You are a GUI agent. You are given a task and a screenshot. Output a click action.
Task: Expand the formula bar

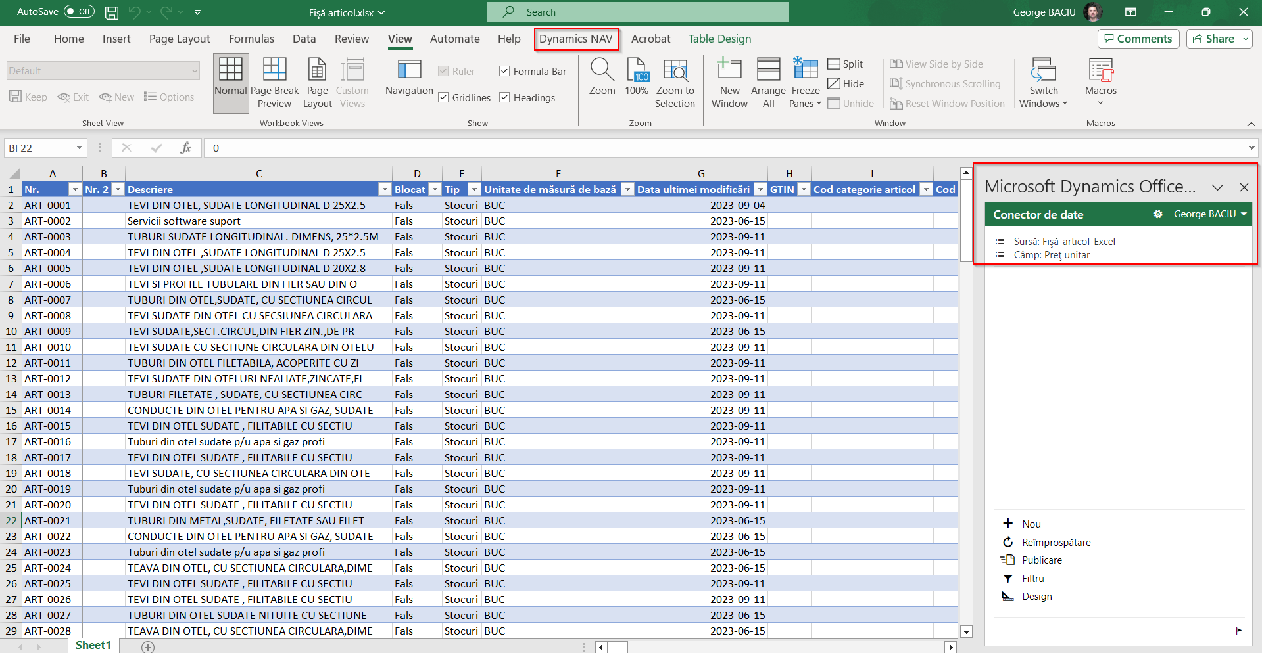pos(1251,148)
